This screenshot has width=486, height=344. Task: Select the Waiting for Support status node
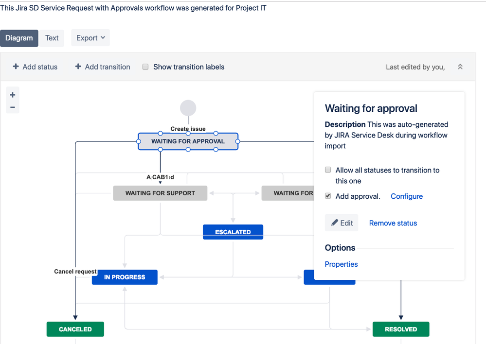tap(160, 193)
